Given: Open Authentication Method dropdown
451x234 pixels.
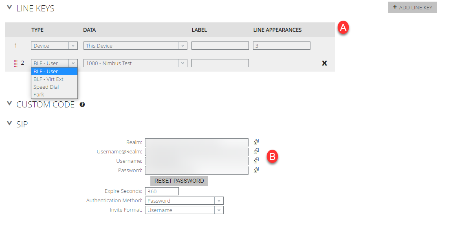Looking at the screenshot, I should coord(184,201).
